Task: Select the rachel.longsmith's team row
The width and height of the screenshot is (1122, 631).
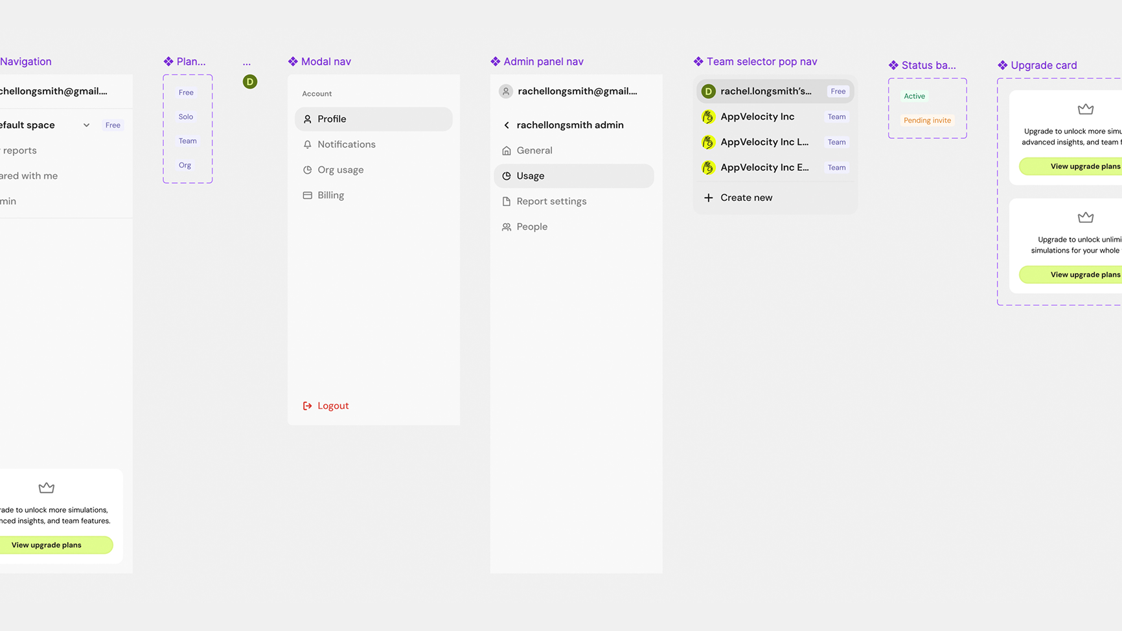Action: click(x=775, y=91)
